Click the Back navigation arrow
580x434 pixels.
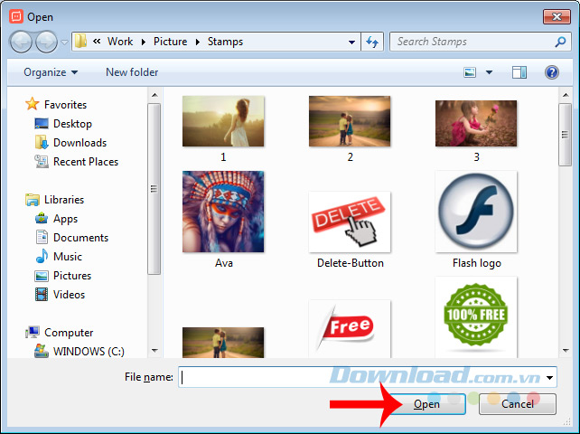coord(21,42)
